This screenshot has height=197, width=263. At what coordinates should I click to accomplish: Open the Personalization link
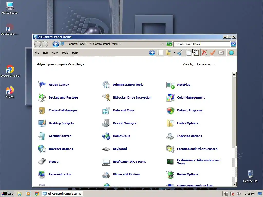click(60, 174)
